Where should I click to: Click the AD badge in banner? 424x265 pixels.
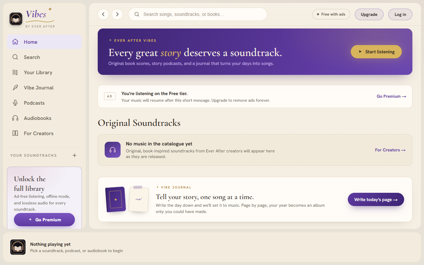tap(110, 96)
